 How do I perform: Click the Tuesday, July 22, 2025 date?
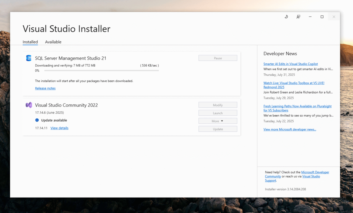click(x=279, y=121)
